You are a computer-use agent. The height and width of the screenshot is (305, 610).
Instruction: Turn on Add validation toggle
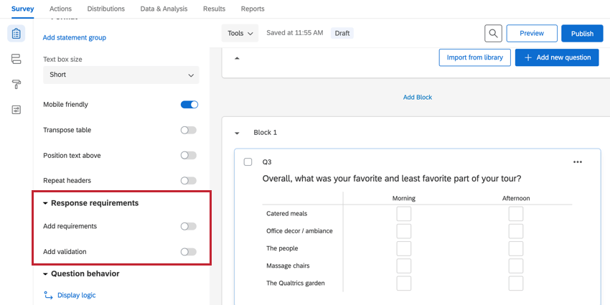[188, 252]
